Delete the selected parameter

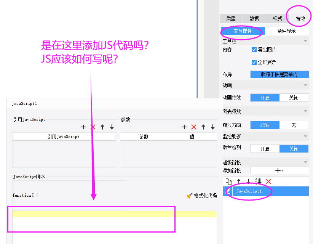click(x=194, y=127)
